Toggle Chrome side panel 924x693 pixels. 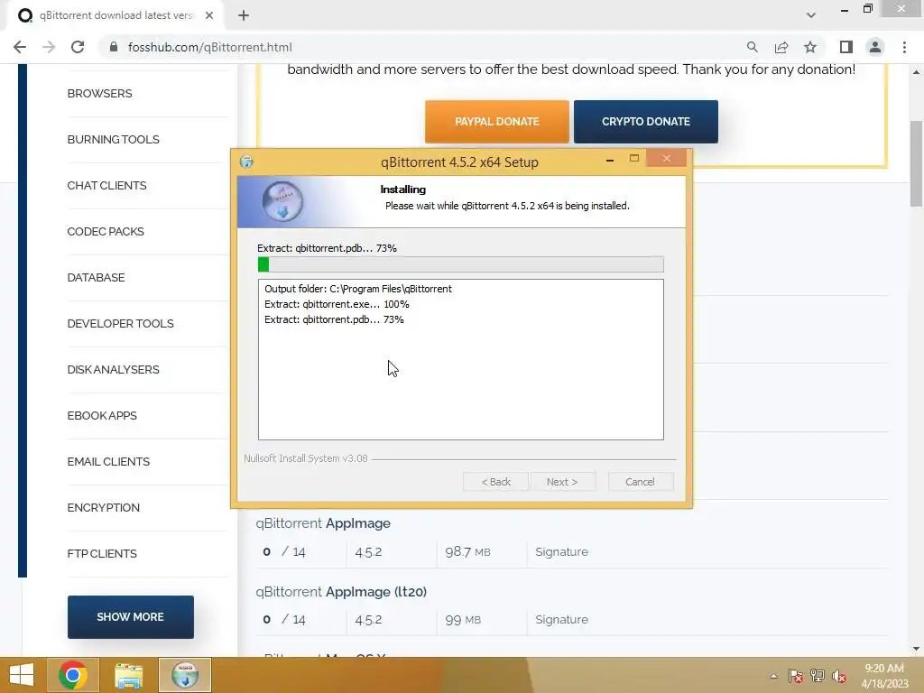(846, 47)
